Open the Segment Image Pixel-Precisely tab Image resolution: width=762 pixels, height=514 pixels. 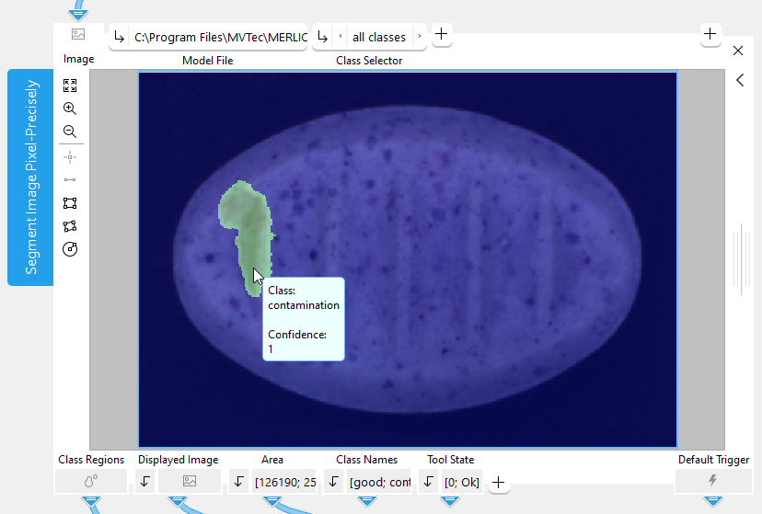[31, 177]
